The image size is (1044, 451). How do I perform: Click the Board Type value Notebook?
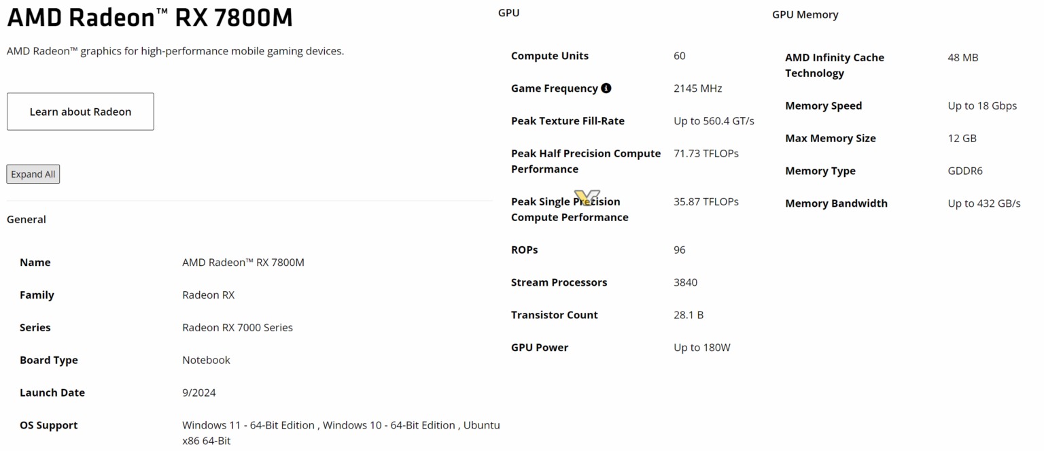pyautogui.click(x=206, y=360)
